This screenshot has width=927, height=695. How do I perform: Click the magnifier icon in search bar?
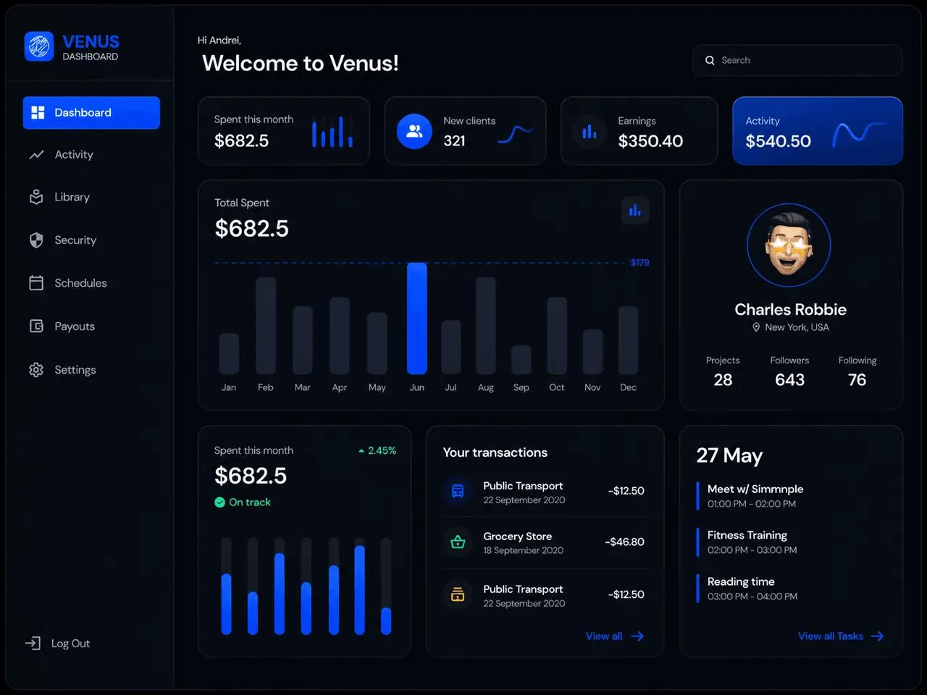710,61
